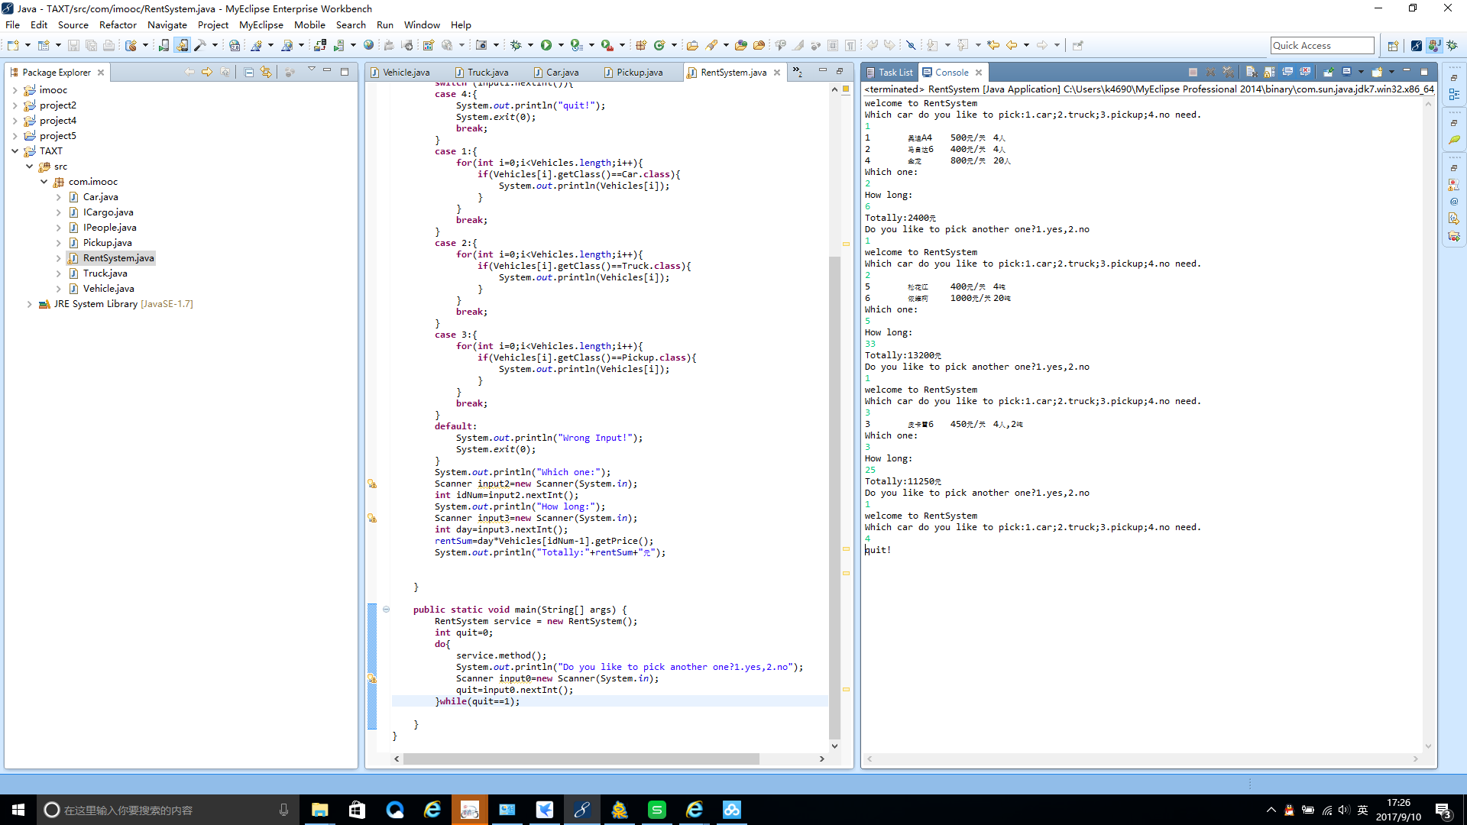Click the Last Edit Location arrow icon
Viewport: 1467px width, 825px height.
pyautogui.click(x=993, y=46)
